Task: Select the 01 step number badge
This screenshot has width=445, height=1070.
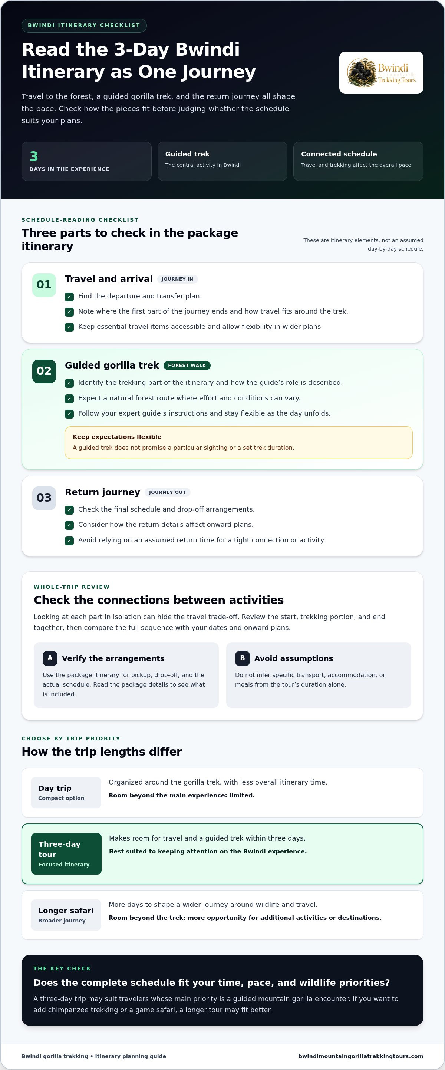Action: coord(44,285)
